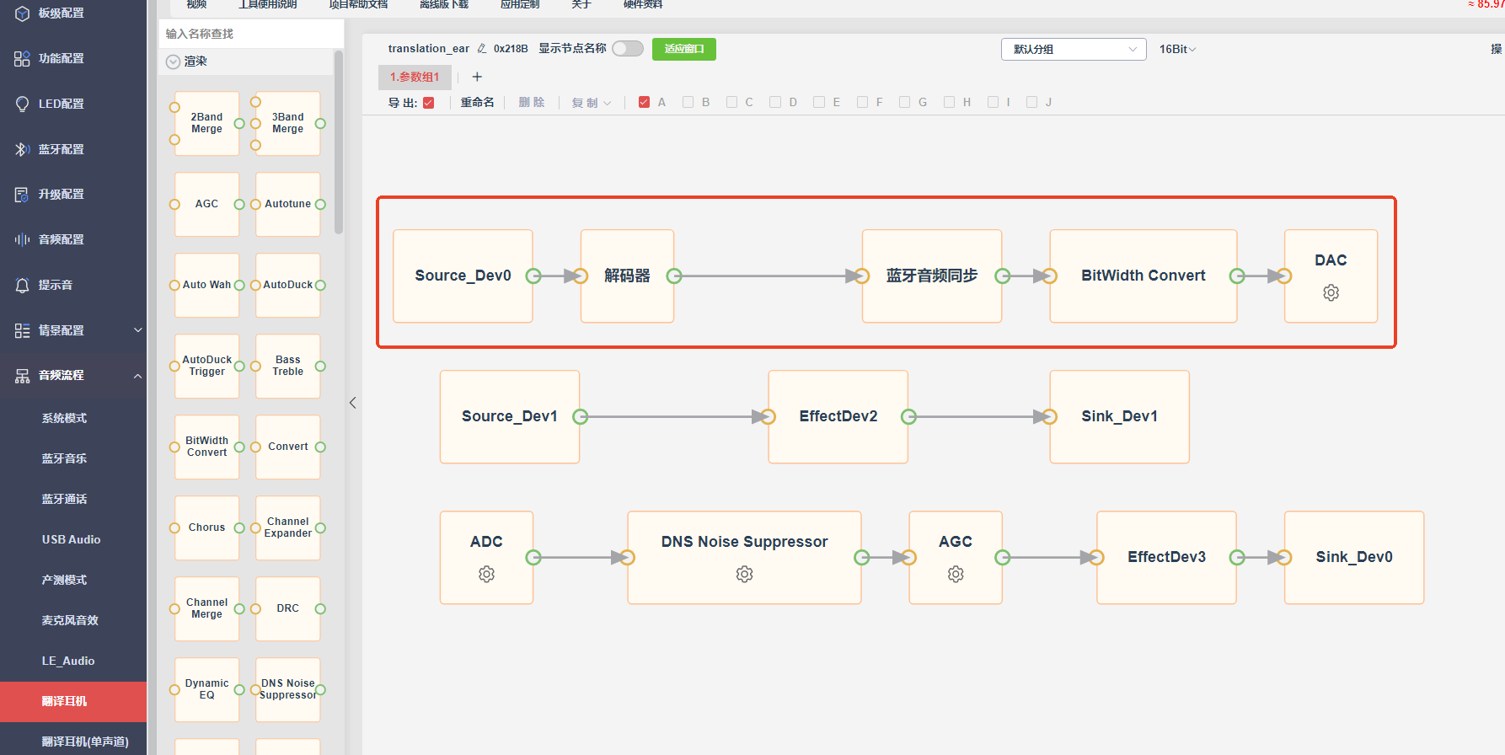
Task: Click the edit pencil next to translation_ear
Action: click(x=482, y=49)
